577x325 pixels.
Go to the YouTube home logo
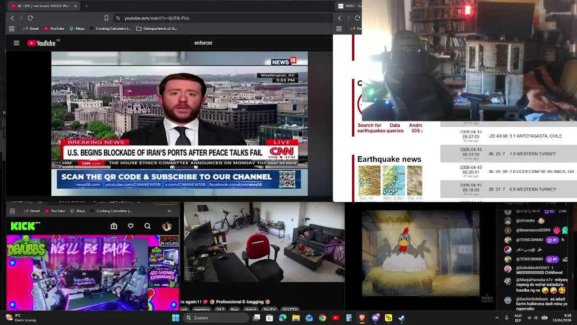pos(41,43)
